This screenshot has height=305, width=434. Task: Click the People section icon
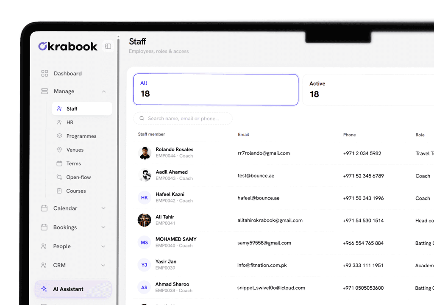[44, 246]
